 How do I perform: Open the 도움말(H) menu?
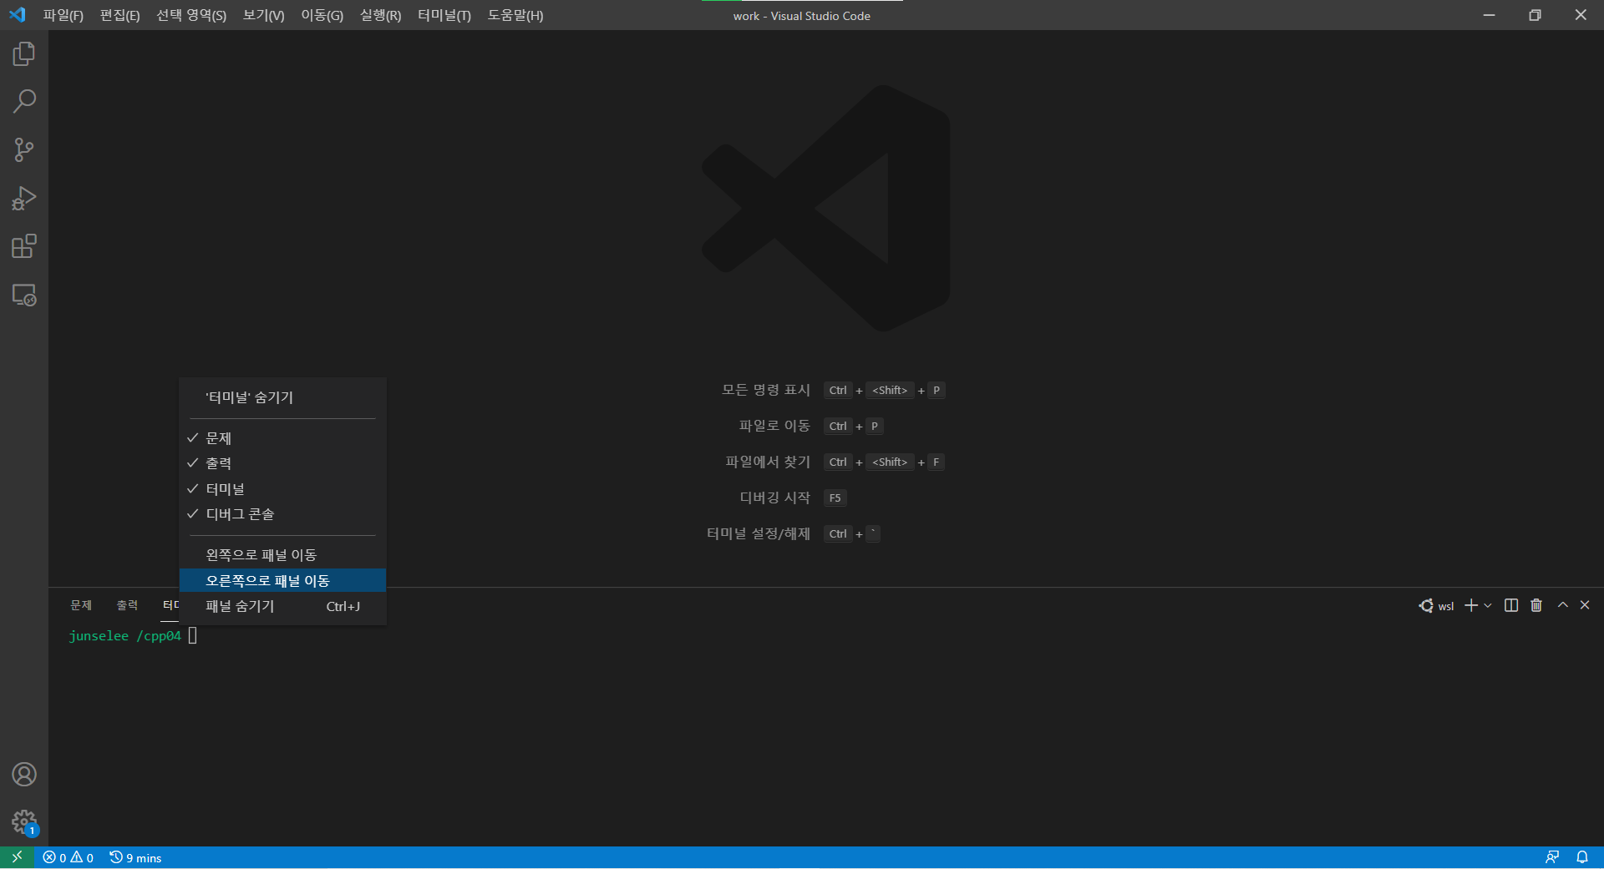click(x=515, y=15)
